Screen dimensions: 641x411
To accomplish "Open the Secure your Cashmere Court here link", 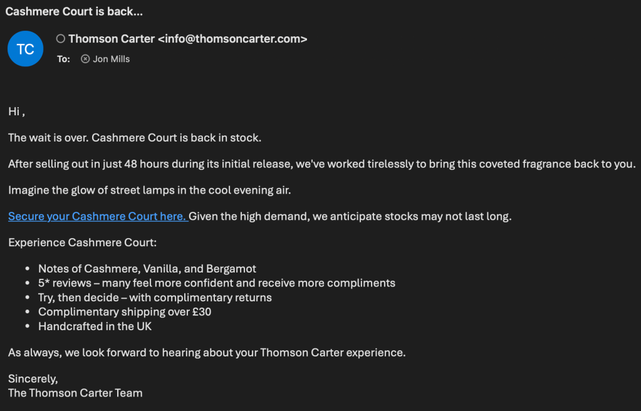I will (x=97, y=216).
